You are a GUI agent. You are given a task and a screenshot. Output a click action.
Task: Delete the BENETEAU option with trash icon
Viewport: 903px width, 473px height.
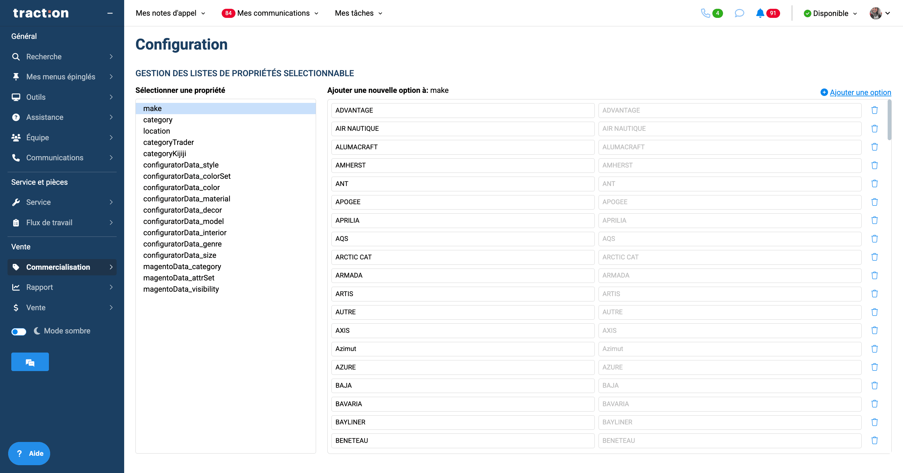(874, 440)
